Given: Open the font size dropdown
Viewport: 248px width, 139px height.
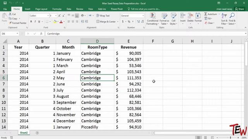Looking at the screenshot, I should [56, 15].
